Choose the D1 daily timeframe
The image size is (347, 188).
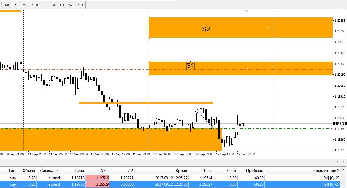[x=62, y=5]
